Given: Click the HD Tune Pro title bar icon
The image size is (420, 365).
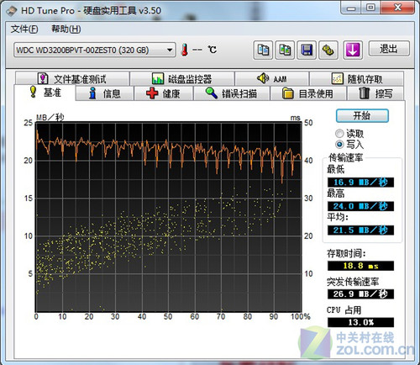Looking at the screenshot, I should tap(12, 11).
